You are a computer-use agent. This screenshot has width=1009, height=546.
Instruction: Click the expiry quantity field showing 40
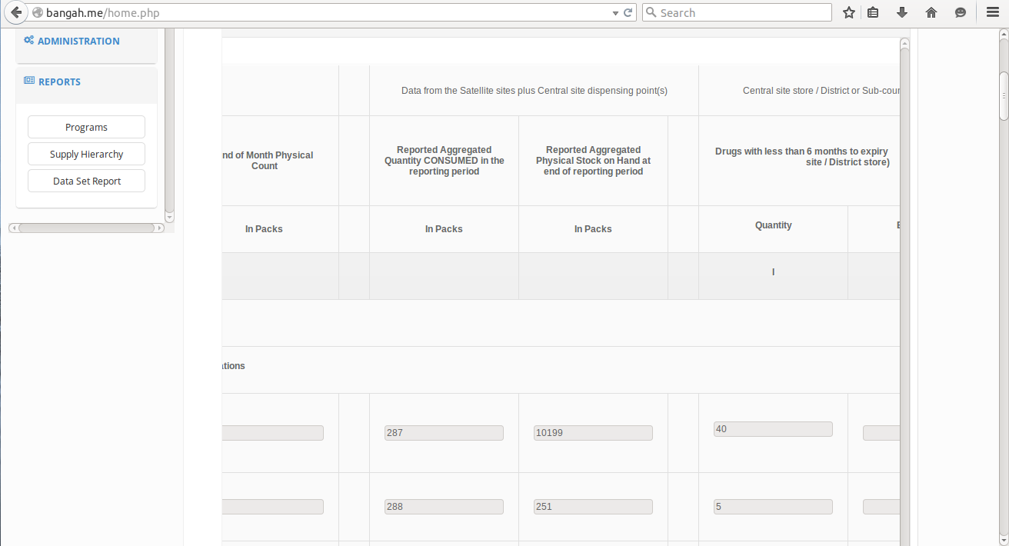pos(773,429)
